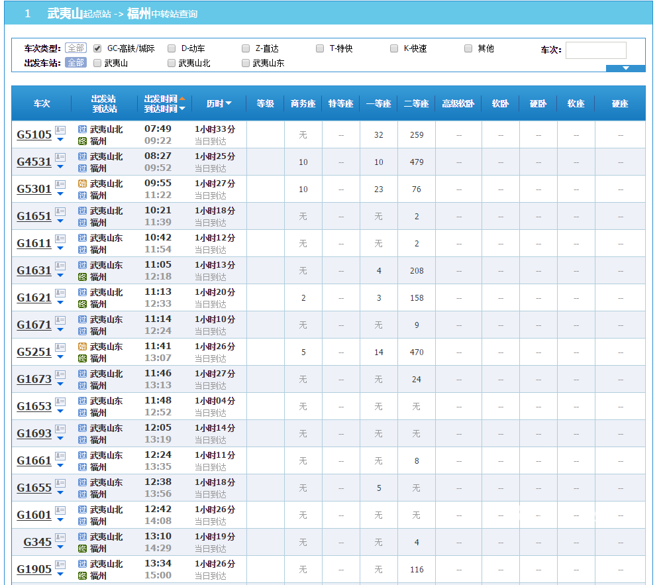Check the 武夷山北 departure station checkbox
665x585 pixels.
[x=172, y=63]
